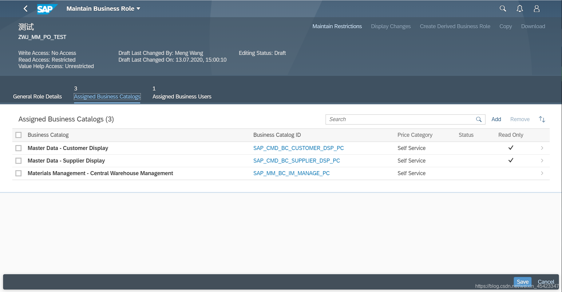Save the business role
The height and width of the screenshot is (292, 562).
click(x=523, y=282)
